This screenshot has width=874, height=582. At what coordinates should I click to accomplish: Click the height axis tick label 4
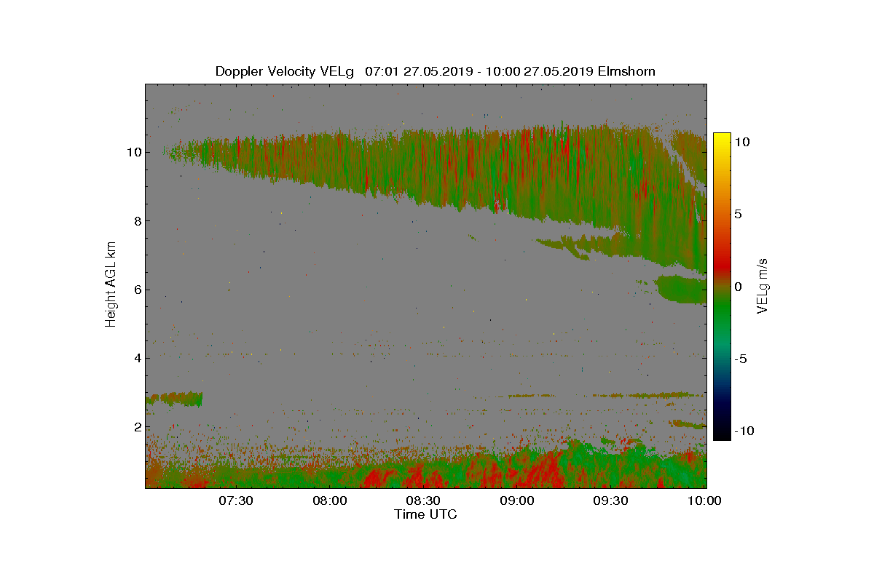136,358
